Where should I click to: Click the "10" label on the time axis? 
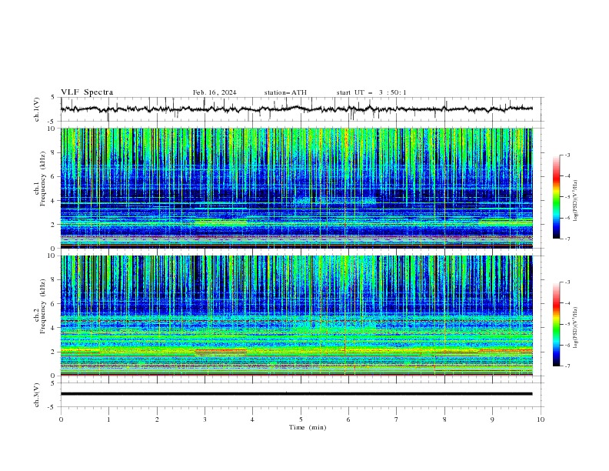541,419
